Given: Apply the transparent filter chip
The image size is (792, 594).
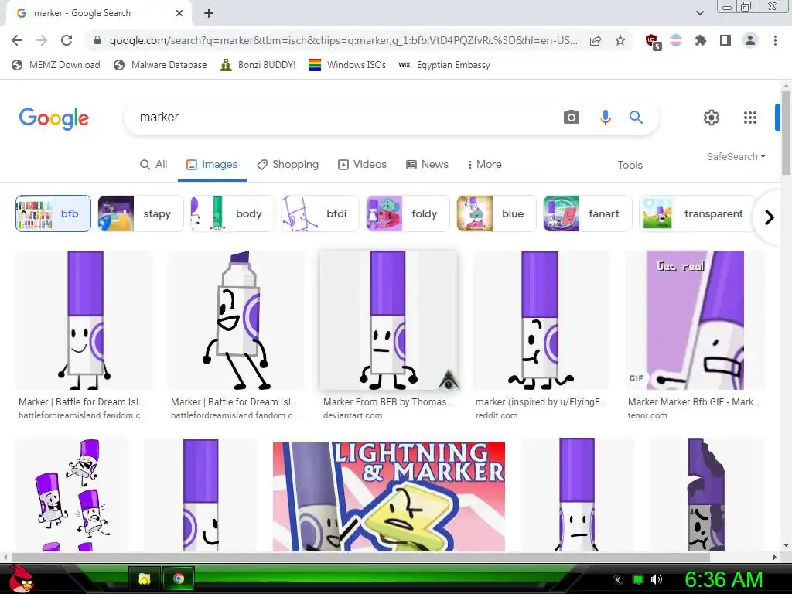Looking at the screenshot, I should pyautogui.click(x=697, y=213).
